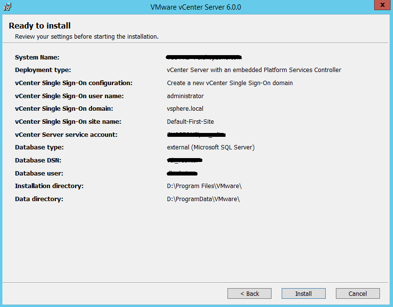Click 'D:\Program Files\VMware\' path
This screenshot has width=393, height=307.
click(204, 186)
